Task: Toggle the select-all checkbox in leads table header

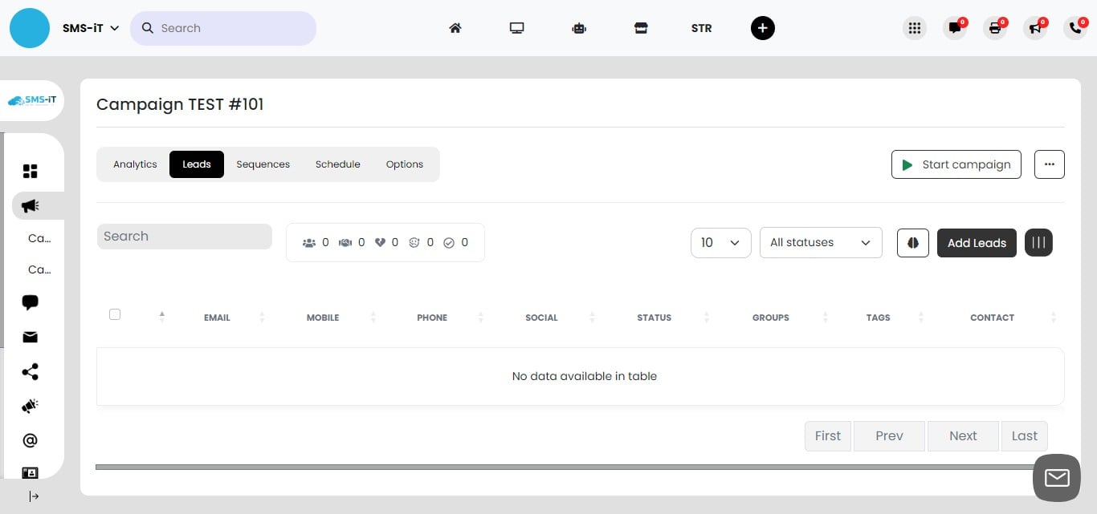Action: pos(115,314)
